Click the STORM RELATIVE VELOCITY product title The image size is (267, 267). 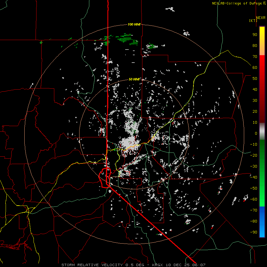click(x=92, y=265)
